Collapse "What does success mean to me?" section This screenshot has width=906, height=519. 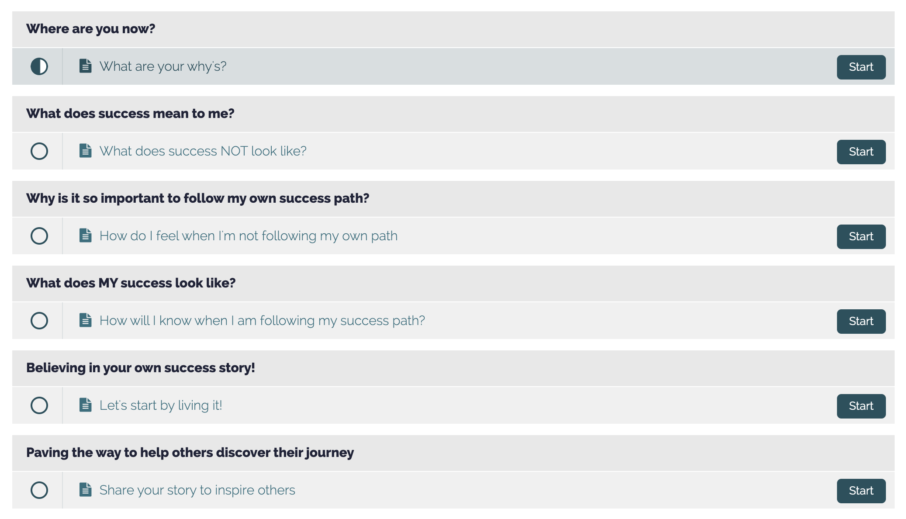point(453,114)
